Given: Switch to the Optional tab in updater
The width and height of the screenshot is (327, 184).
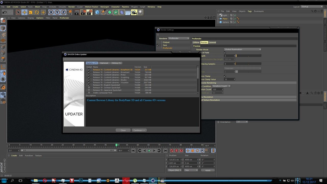Looking at the screenshot, I should coord(104,63).
